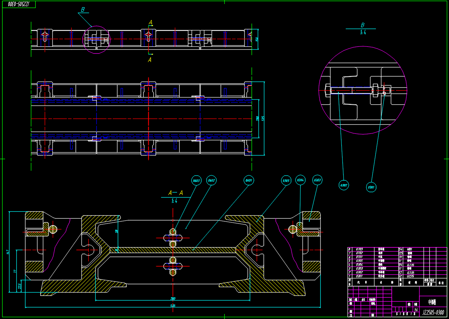Select the 0301 balloon below detail B

tap(371, 187)
